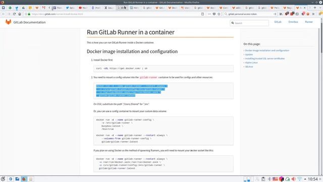Toggle reader view in the address bar

pyautogui.click(x=202, y=14)
